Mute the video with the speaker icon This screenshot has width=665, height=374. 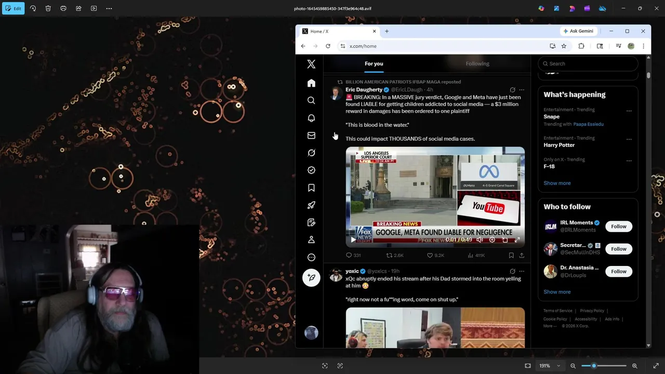pos(480,240)
